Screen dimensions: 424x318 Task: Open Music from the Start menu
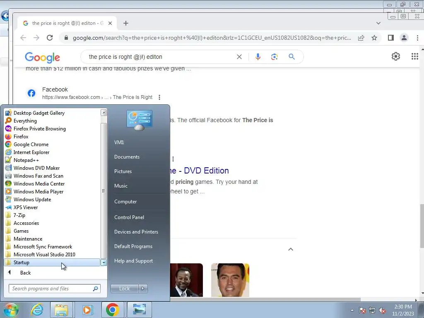tap(121, 186)
